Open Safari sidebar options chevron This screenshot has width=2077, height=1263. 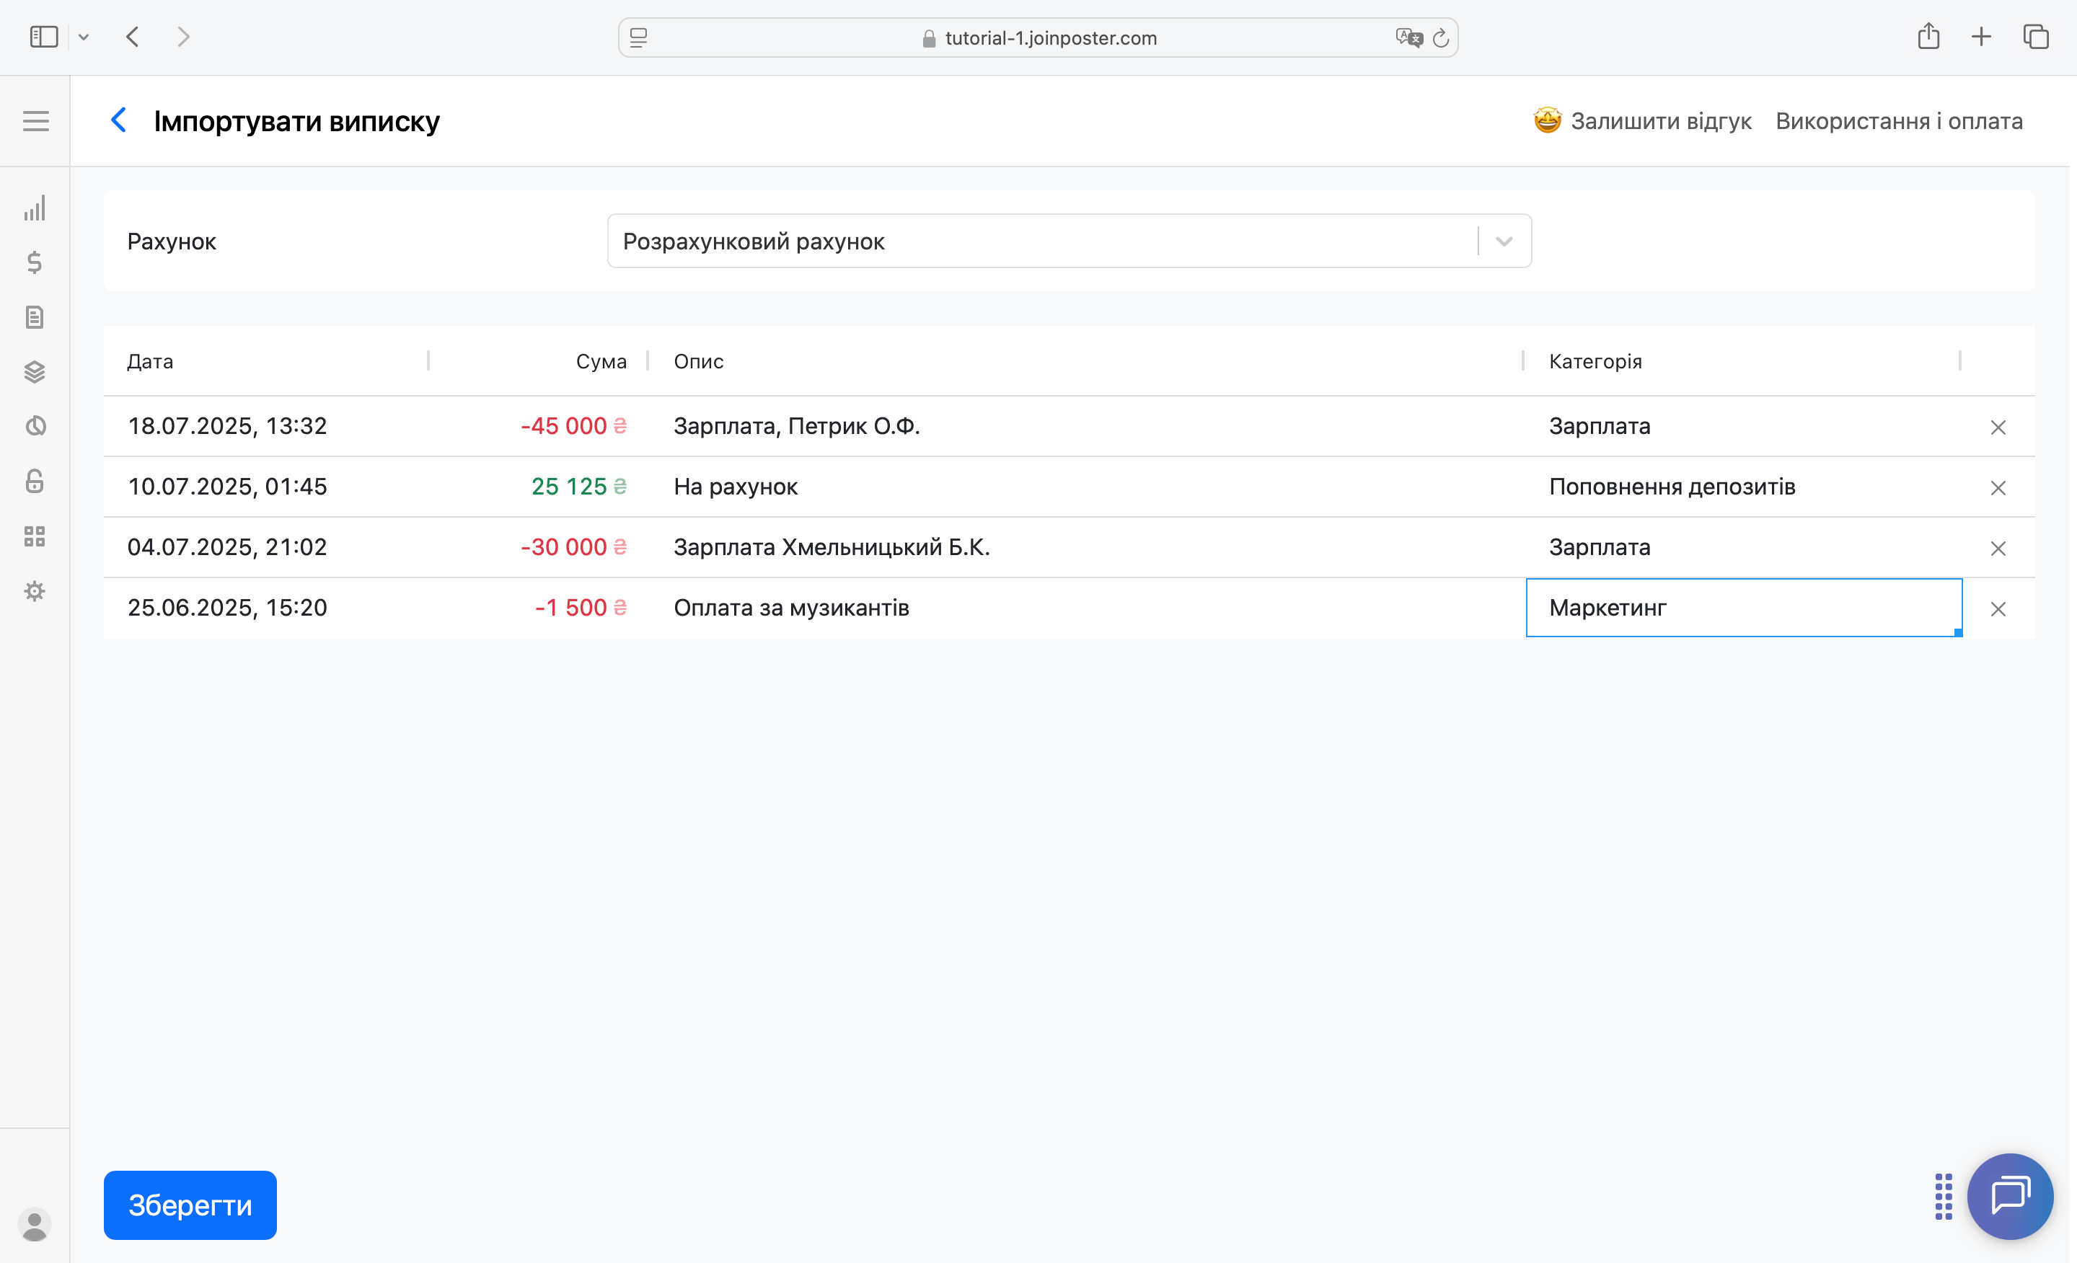[x=84, y=37]
